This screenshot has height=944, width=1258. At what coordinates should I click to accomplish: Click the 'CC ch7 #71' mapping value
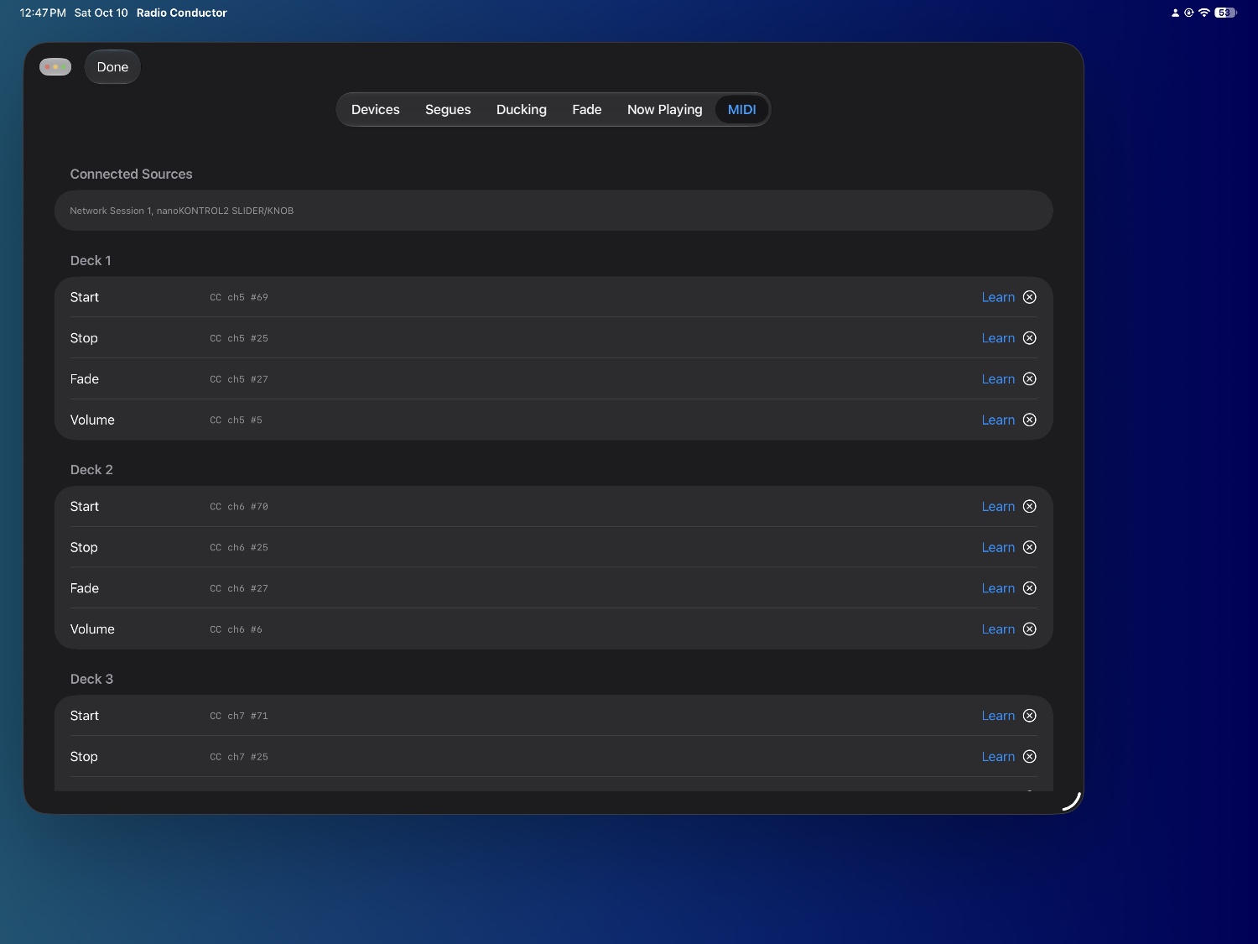pyautogui.click(x=239, y=716)
